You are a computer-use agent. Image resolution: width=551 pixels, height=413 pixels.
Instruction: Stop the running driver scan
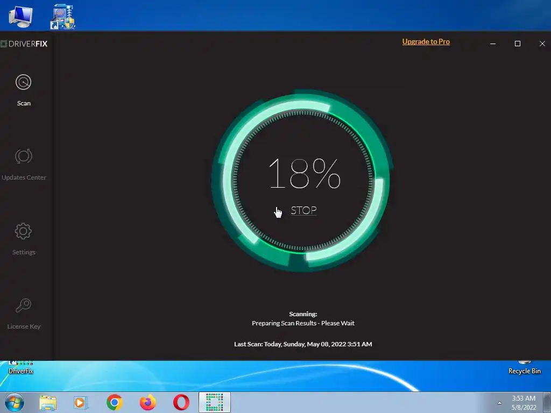[x=303, y=210]
